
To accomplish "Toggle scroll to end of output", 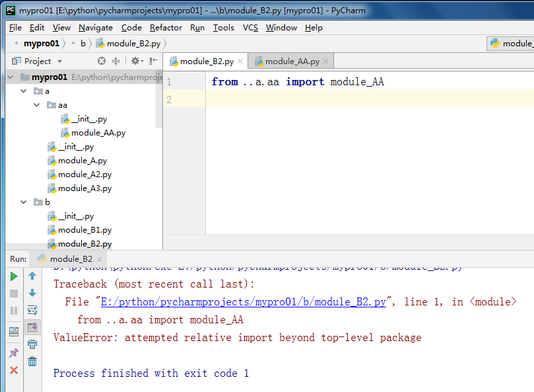I will click(32, 327).
